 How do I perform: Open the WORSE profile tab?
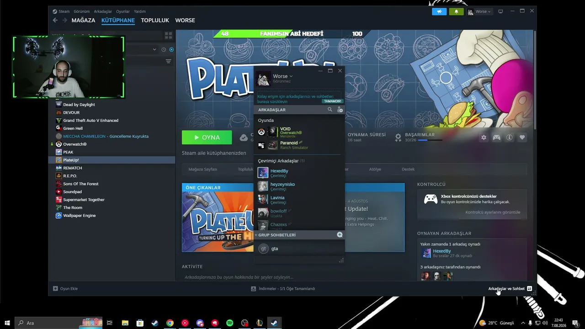185,21
